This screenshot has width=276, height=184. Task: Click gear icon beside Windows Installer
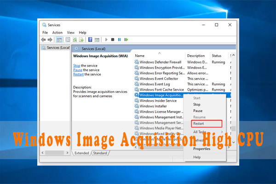[x=137, y=106]
